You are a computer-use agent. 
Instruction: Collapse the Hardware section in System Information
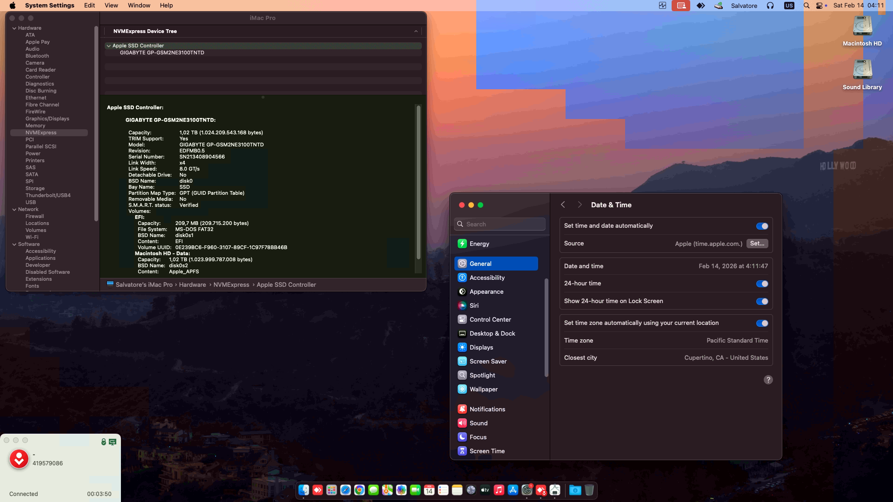14,28
